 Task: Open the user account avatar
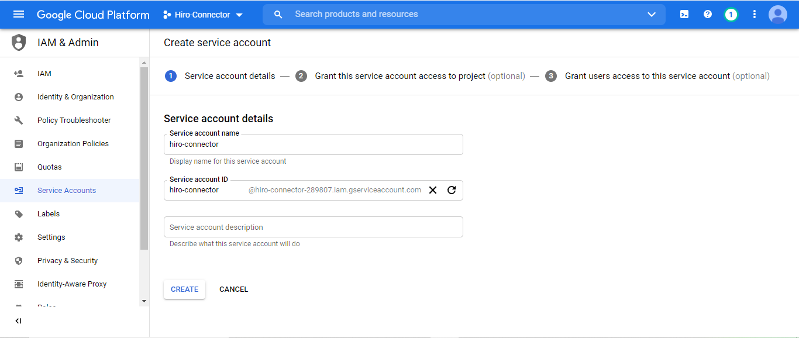tap(778, 14)
